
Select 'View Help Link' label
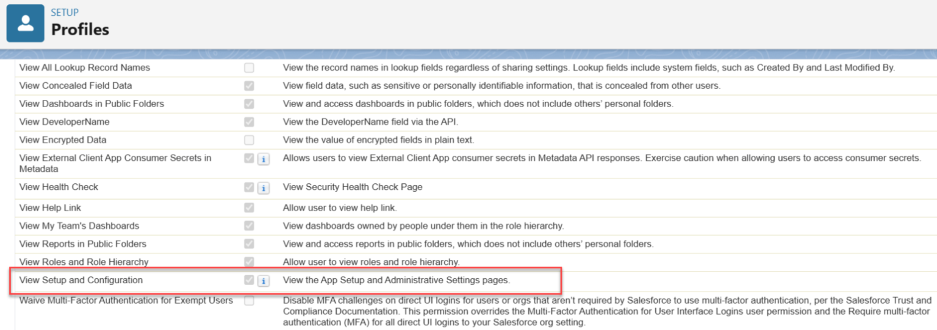point(50,208)
